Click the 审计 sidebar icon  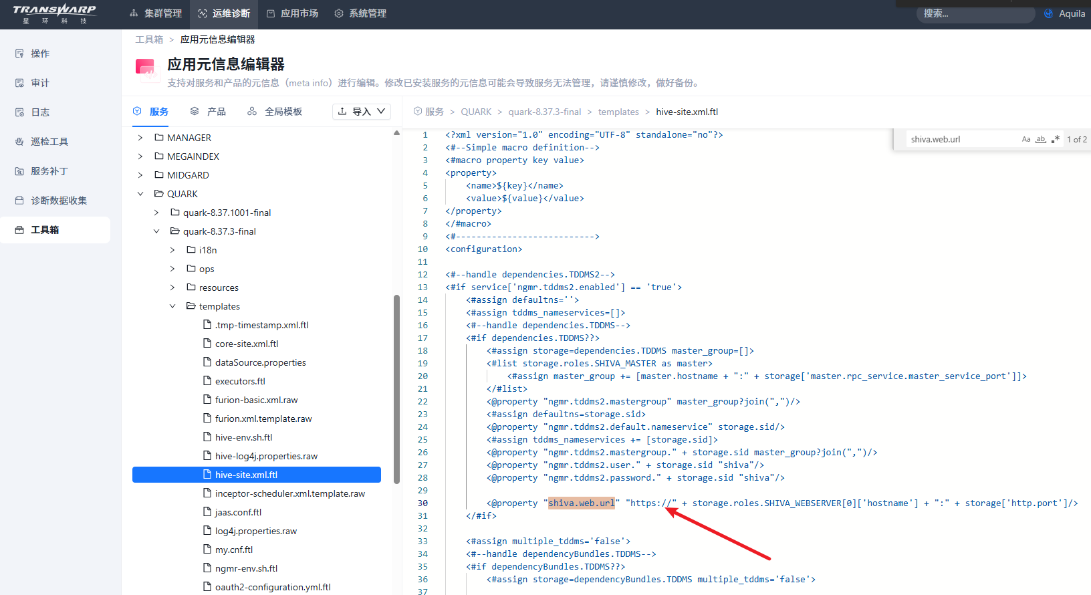coord(19,83)
